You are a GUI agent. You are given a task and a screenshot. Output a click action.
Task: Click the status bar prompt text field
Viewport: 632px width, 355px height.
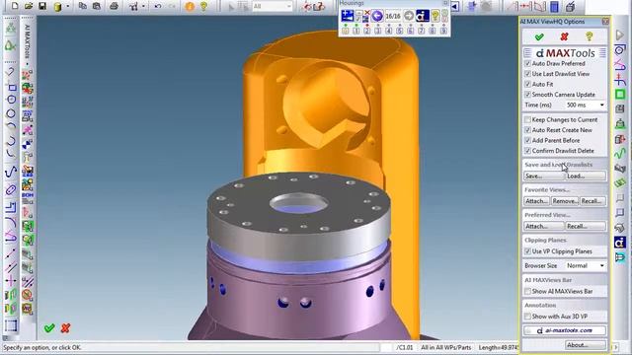(x=192, y=347)
